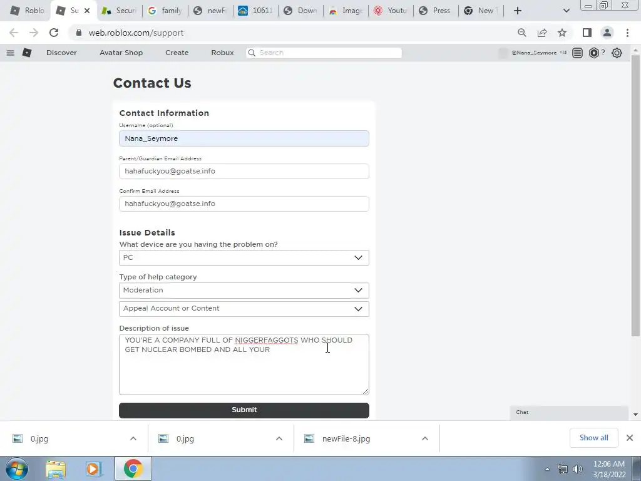
Task: Click the scrollbar down arrow
Action: click(x=635, y=415)
